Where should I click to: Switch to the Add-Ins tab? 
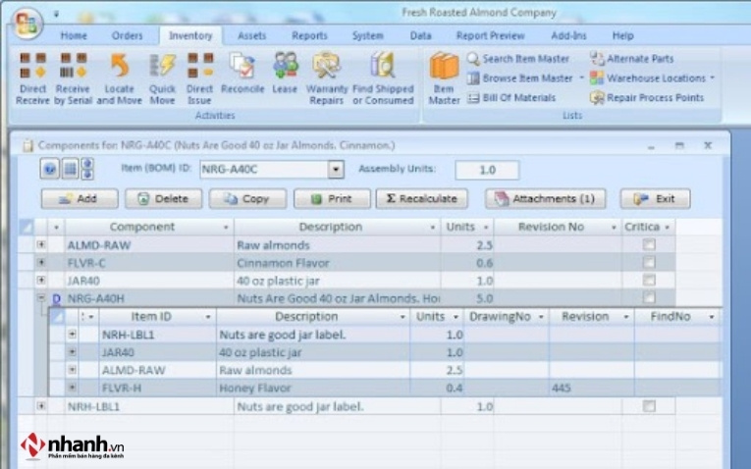pyautogui.click(x=568, y=36)
